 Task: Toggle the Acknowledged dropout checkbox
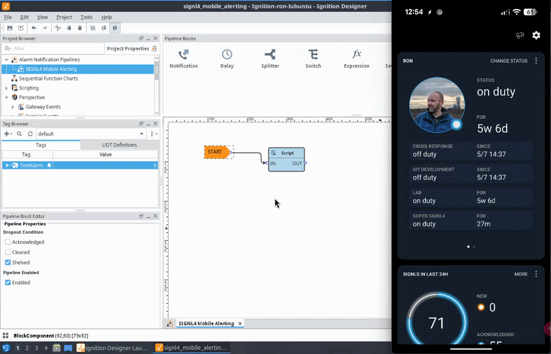8,242
